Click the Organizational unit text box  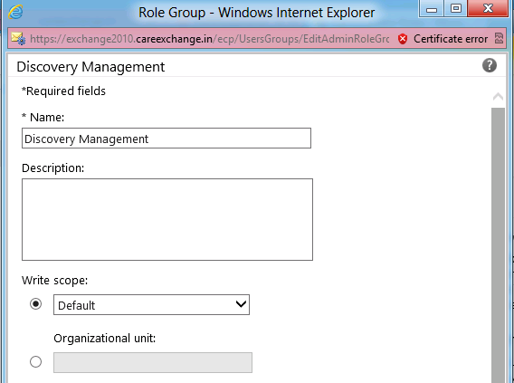click(x=153, y=362)
